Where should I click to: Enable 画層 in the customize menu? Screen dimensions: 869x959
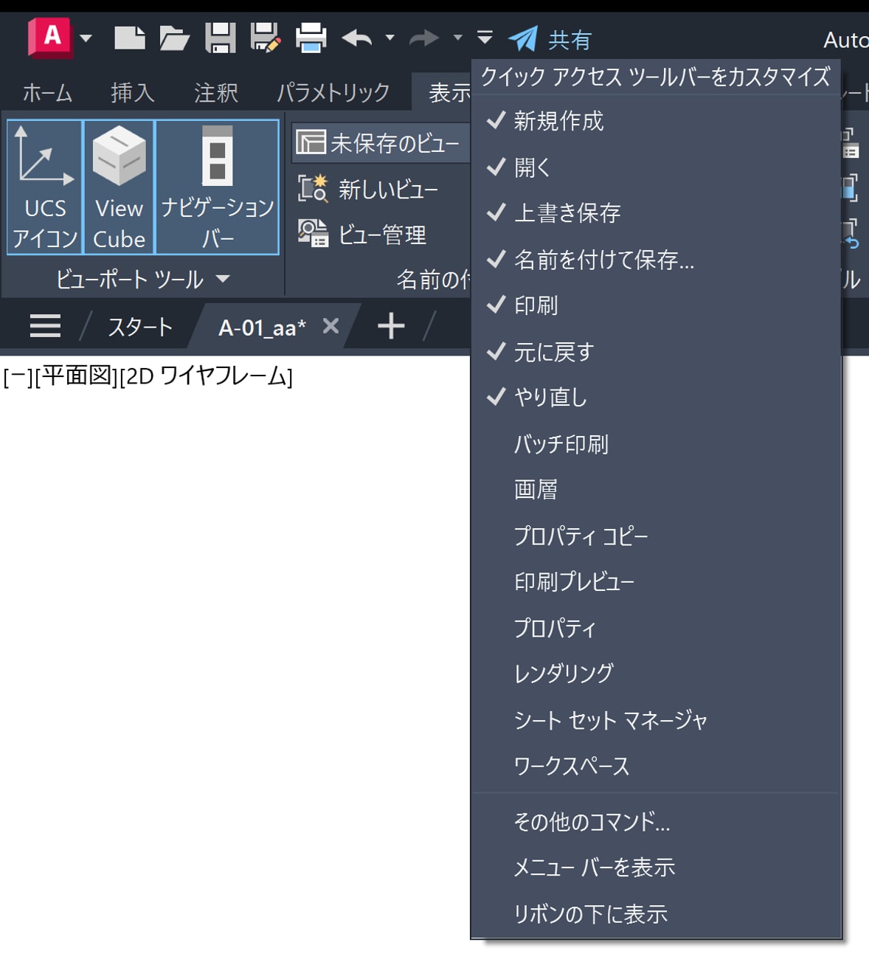[536, 490]
